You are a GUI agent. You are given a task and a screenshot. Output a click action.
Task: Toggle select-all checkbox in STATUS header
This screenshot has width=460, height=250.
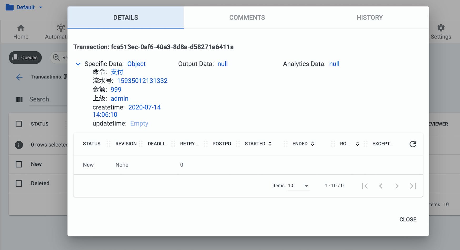[19, 124]
